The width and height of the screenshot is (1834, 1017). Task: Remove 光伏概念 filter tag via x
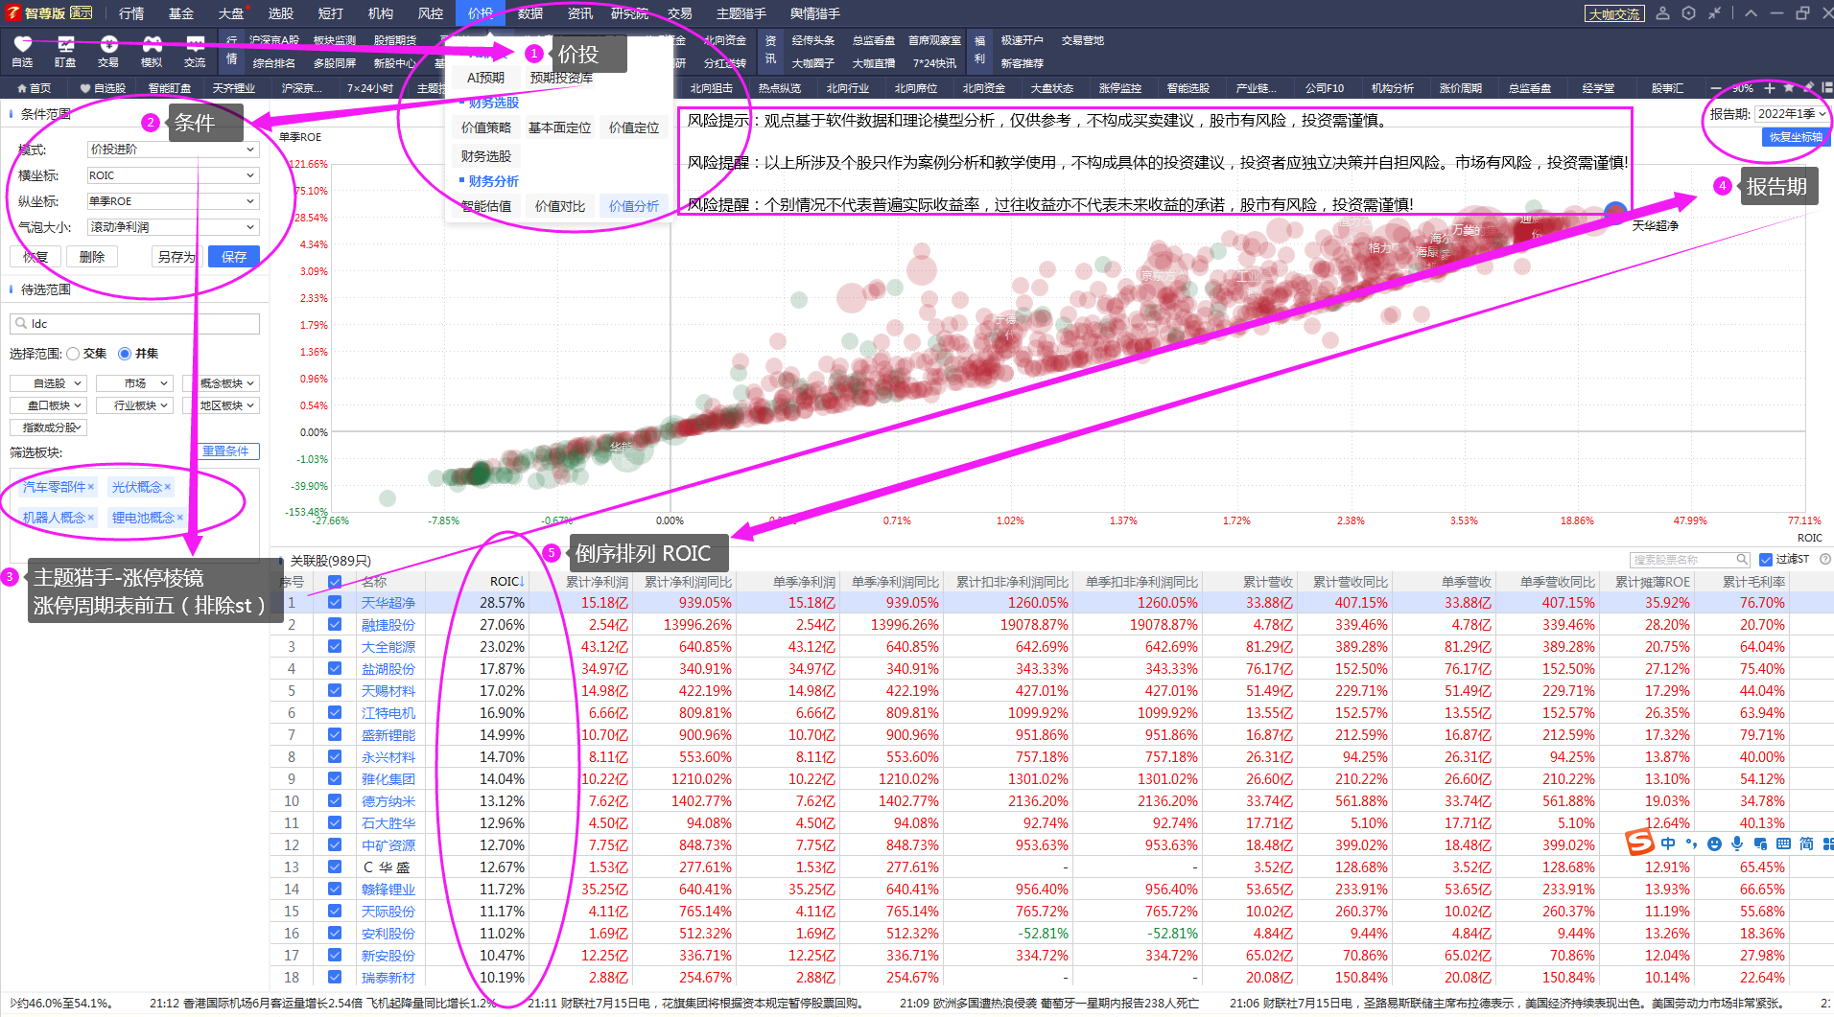tap(167, 487)
